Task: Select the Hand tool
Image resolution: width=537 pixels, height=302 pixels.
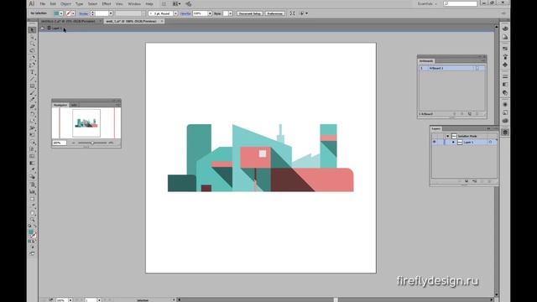Action: coord(32,213)
